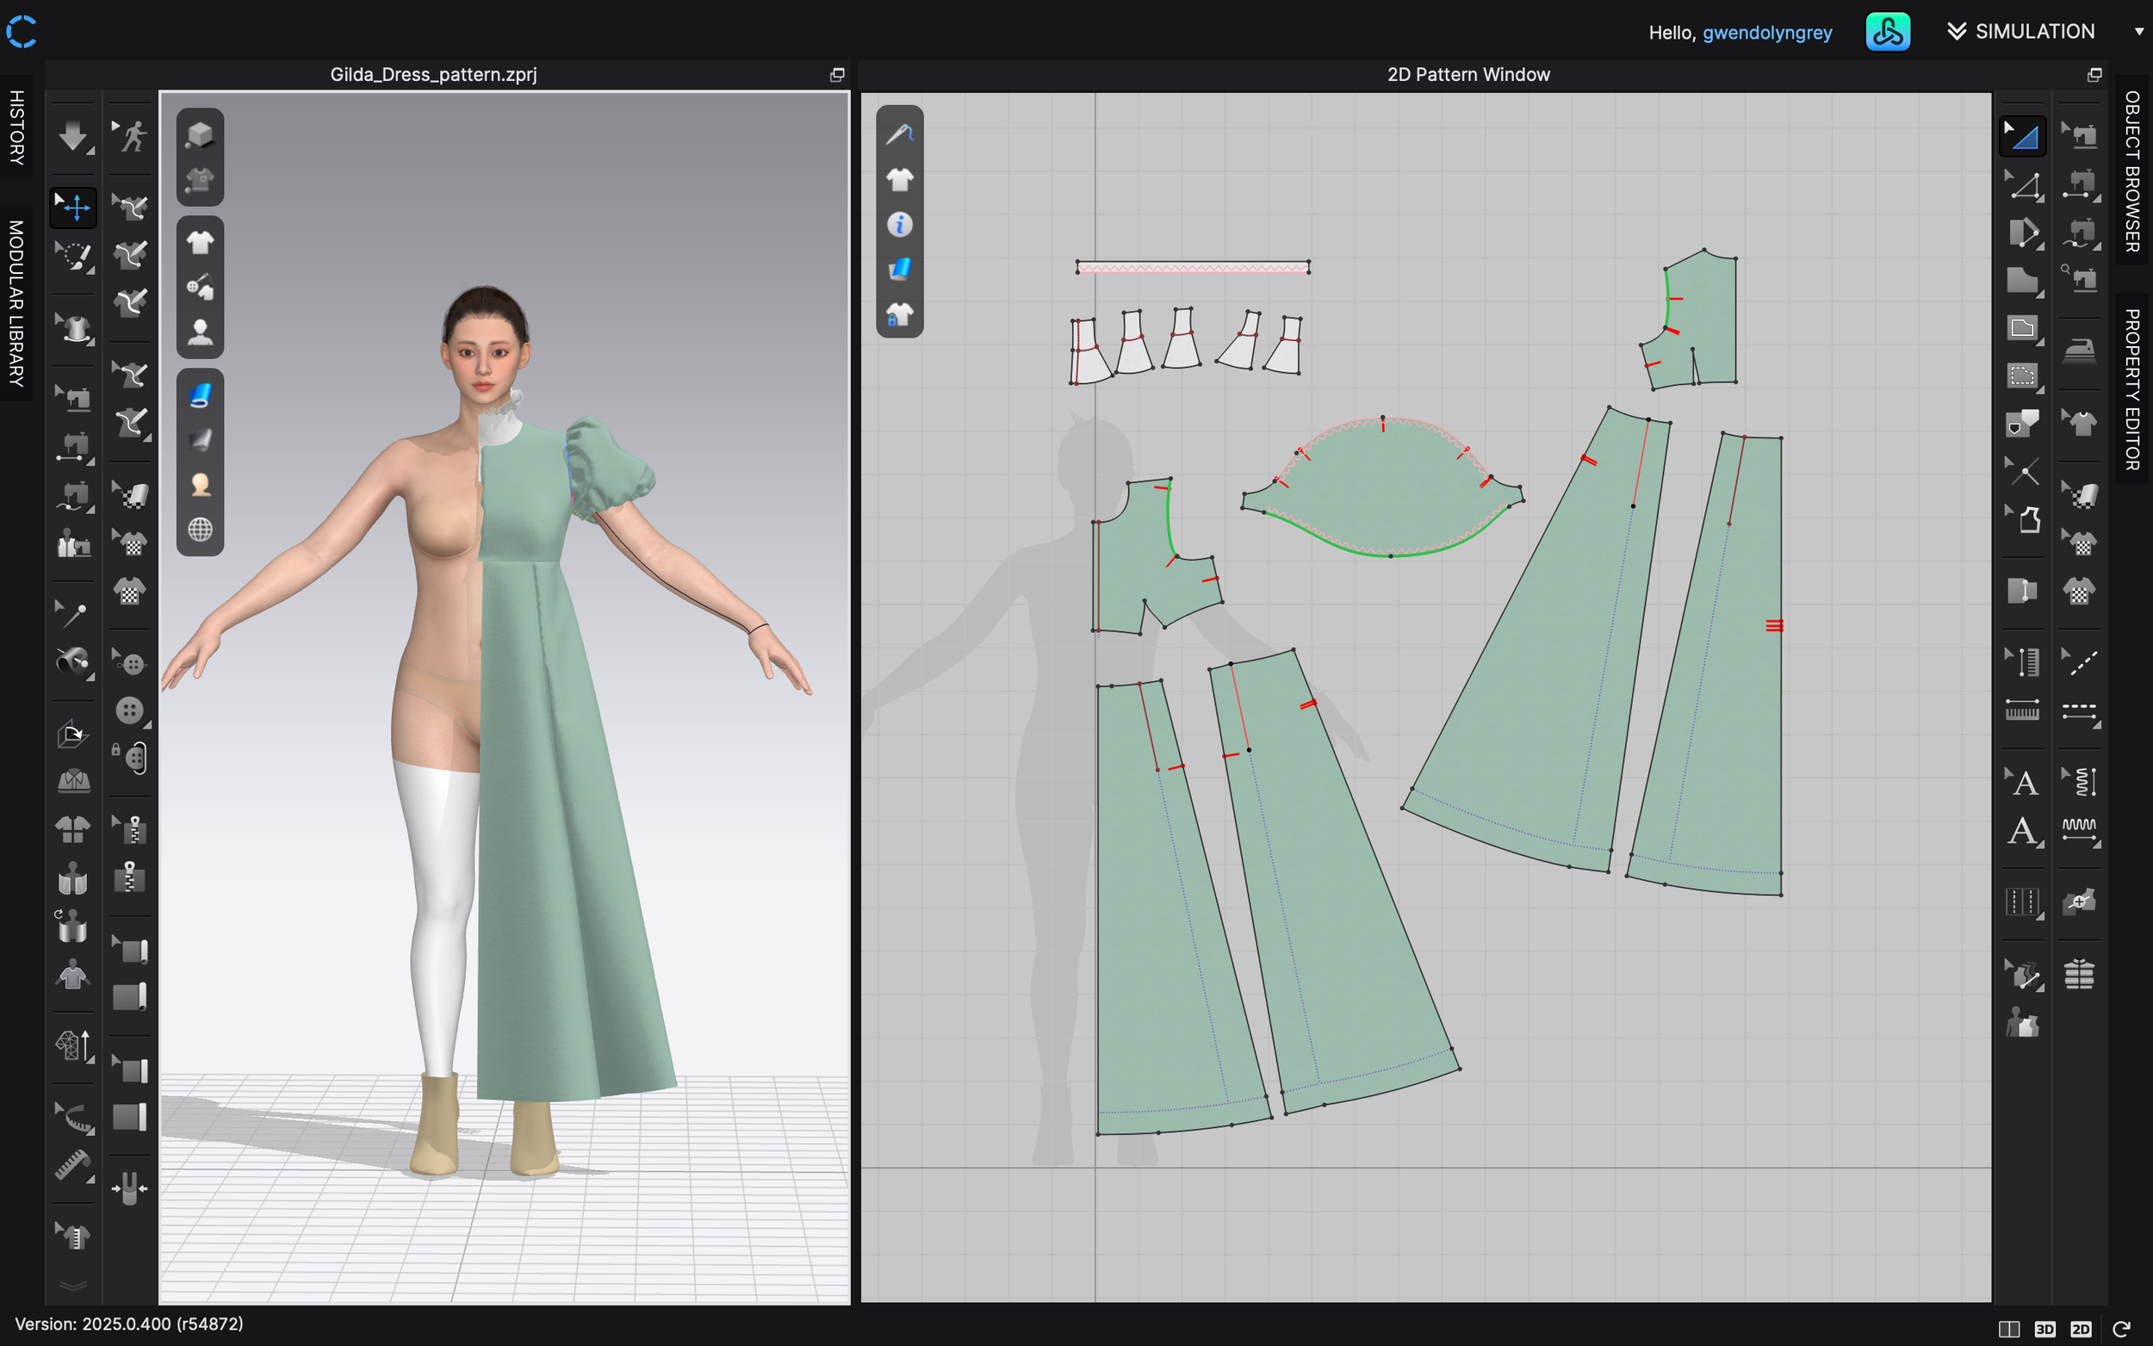Viewport: 2153px width, 1346px height.
Task: Click the Simulate down-arrow icon
Action: (x=72, y=136)
